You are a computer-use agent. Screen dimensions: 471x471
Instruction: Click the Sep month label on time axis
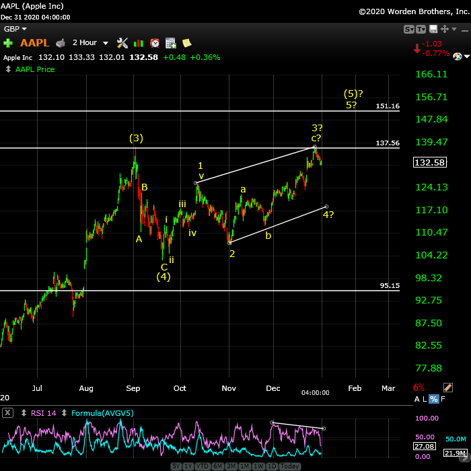click(x=133, y=388)
